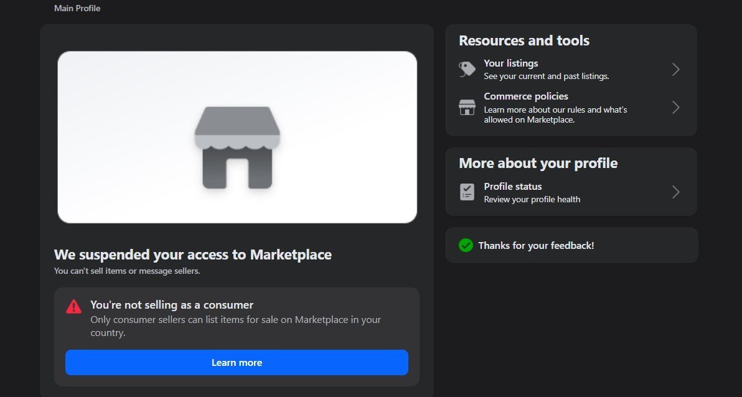The height and width of the screenshot is (397, 742).
Task: Click the More about your profile heading
Action: pyautogui.click(x=538, y=164)
